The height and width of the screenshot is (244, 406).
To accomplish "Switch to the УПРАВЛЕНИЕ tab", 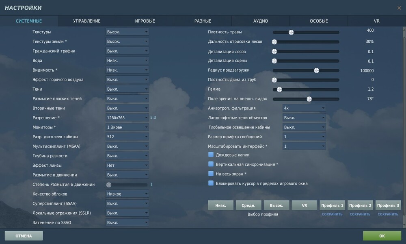I will [87, 21].
